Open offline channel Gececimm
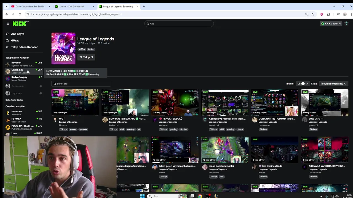This screenshot has height=198, width=353. point(24,86)
